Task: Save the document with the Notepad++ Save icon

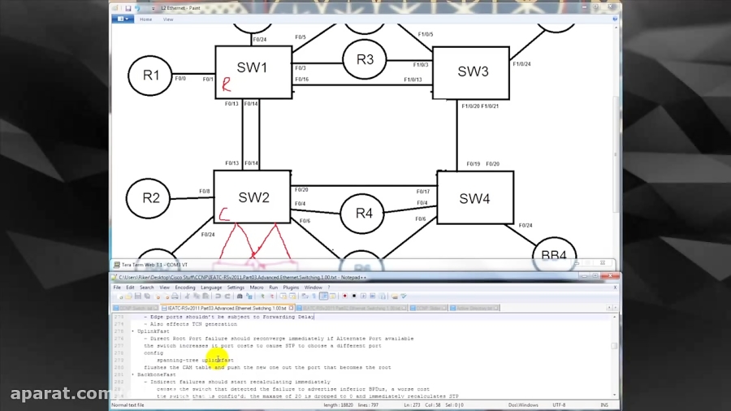Action: point(138,296)
